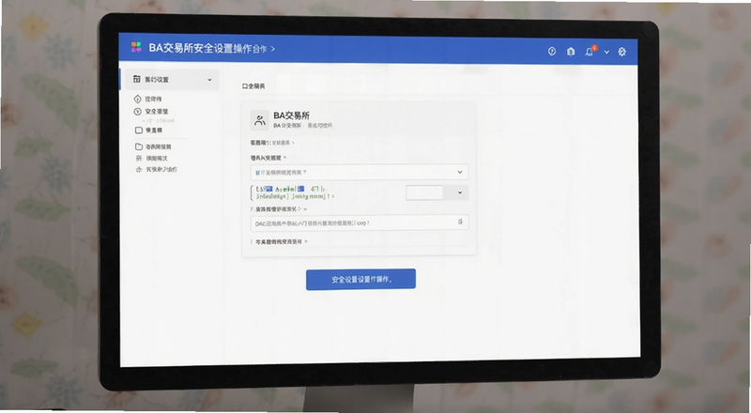Expand the last row at the bottom of the card

279,242
